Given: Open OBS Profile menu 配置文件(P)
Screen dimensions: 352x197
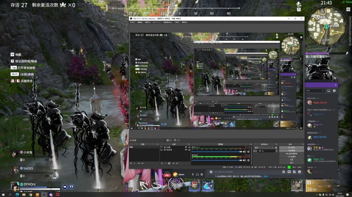Looking at the screenshot, I should (157, 22).
